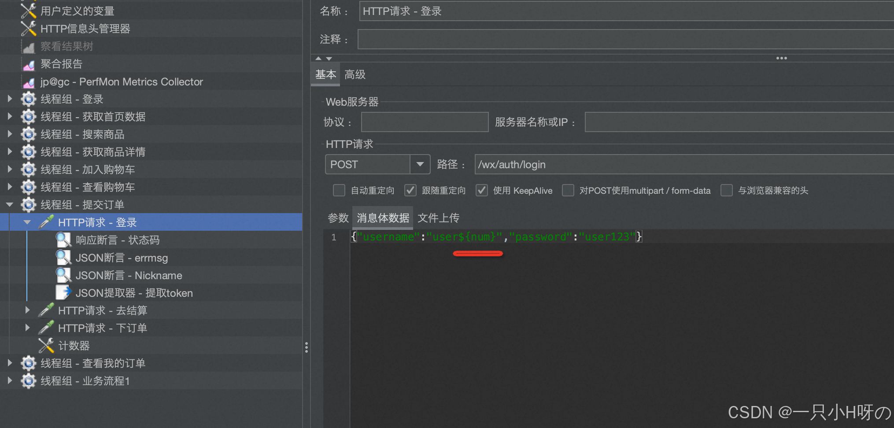Click the vertical splitter handle dots
The height and width of the screenshot is (428, 894).
pos(307,348)
